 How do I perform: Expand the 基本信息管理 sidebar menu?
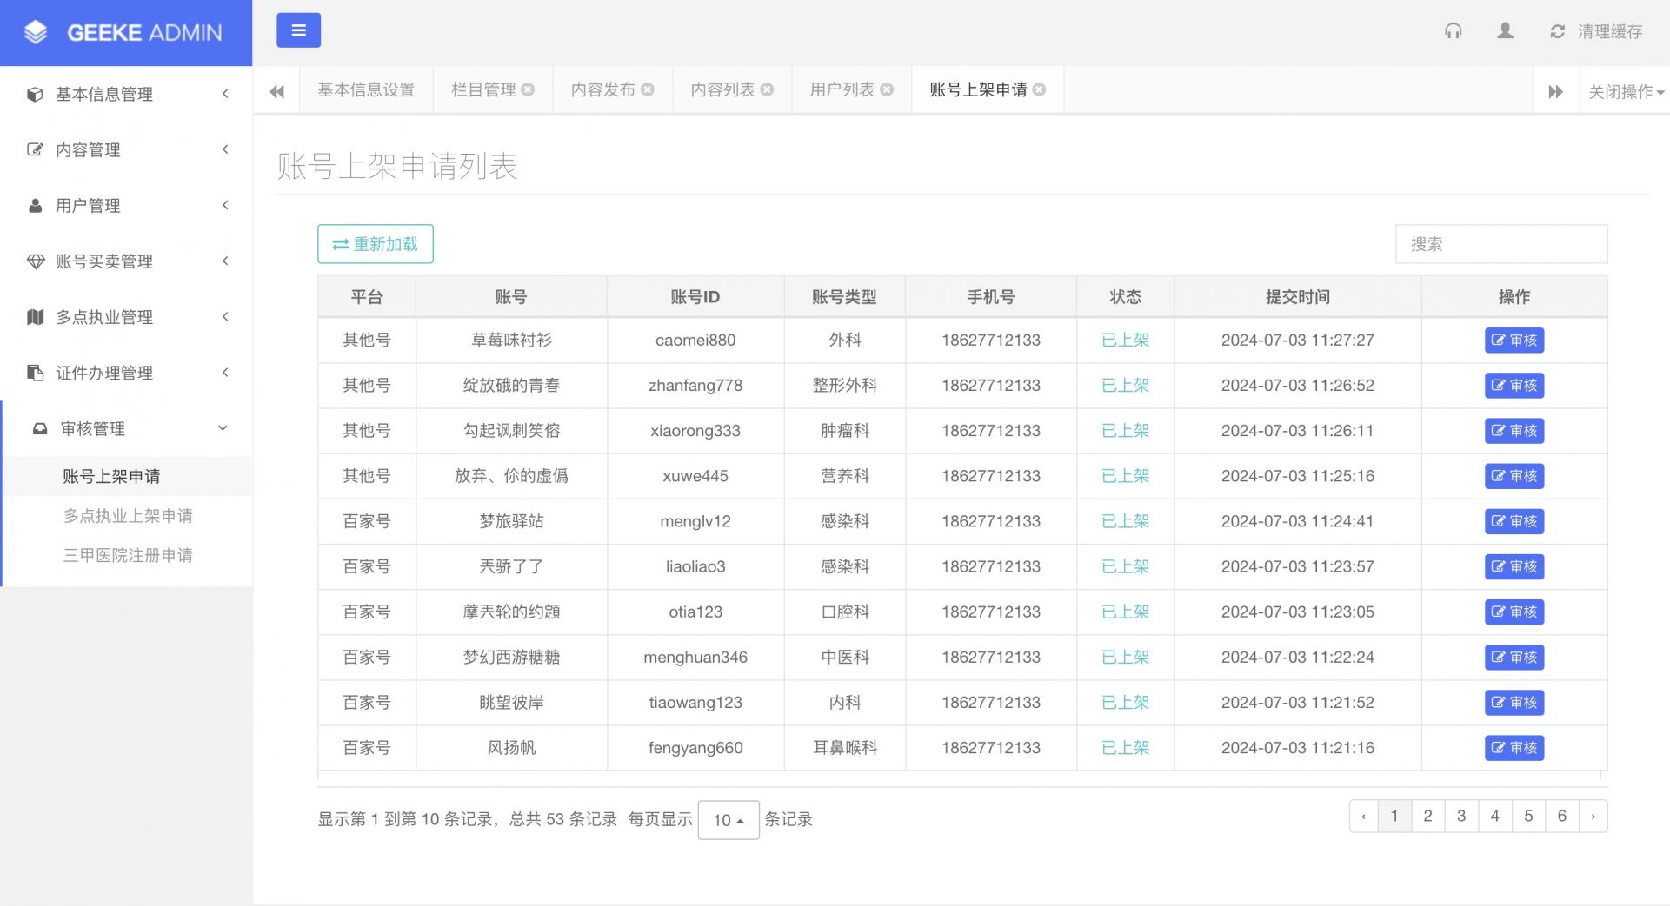coord(126,94)
